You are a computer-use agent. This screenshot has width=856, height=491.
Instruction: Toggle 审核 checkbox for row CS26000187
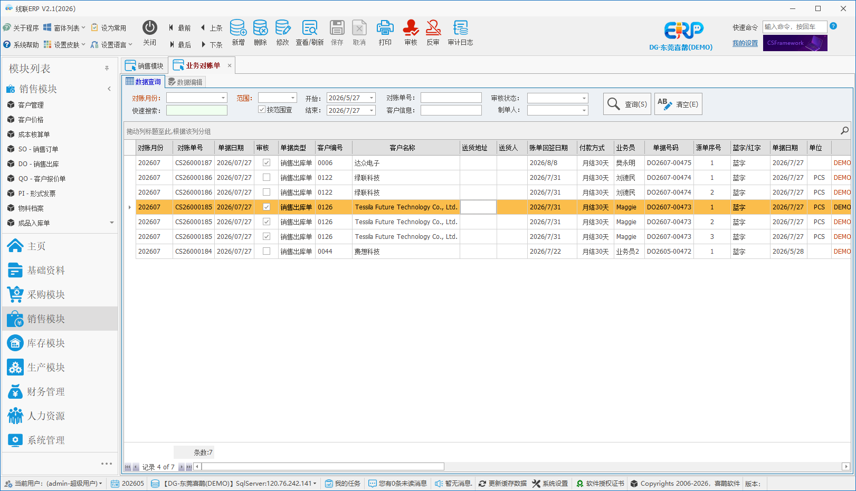[267, 162]
